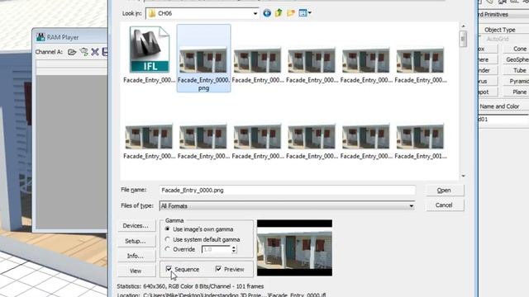Click the file list scroll down arrow
The image size is (529, 297).
click(x=463, y=176)
